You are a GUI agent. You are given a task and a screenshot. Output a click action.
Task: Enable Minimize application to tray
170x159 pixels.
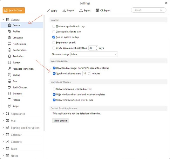(x=54, y=26)
